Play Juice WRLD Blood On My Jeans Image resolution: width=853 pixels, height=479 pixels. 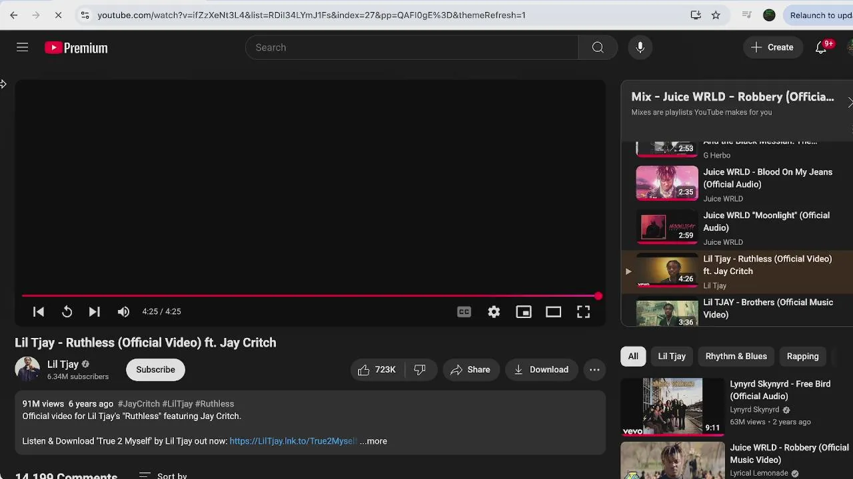coord(736,184)
